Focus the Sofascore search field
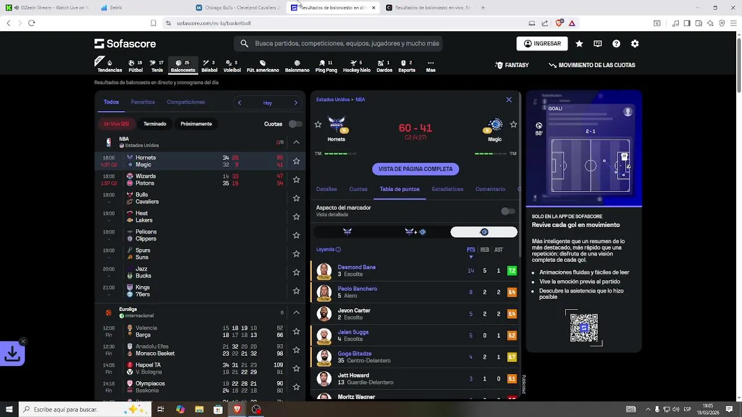This screenshot has width=742, height=417. pyautogui.click(x=339, y=43)
